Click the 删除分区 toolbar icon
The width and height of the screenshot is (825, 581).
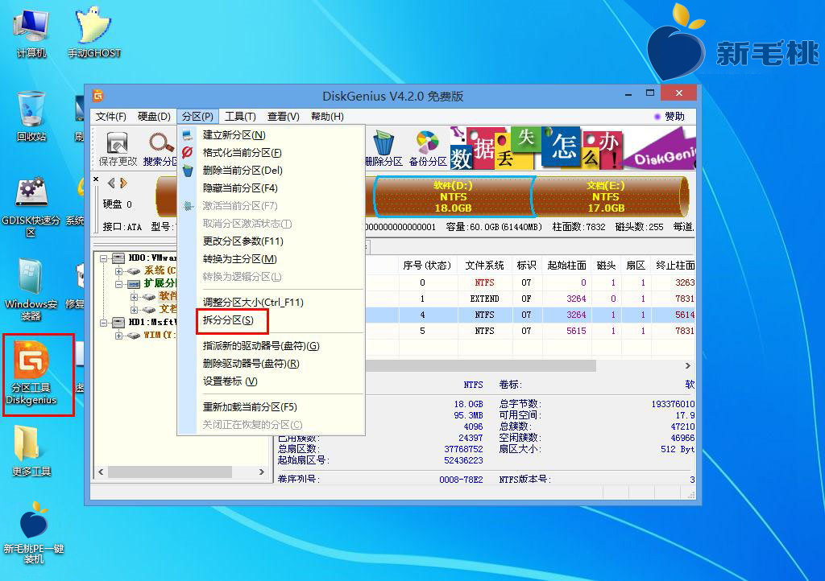coord(384,149)
